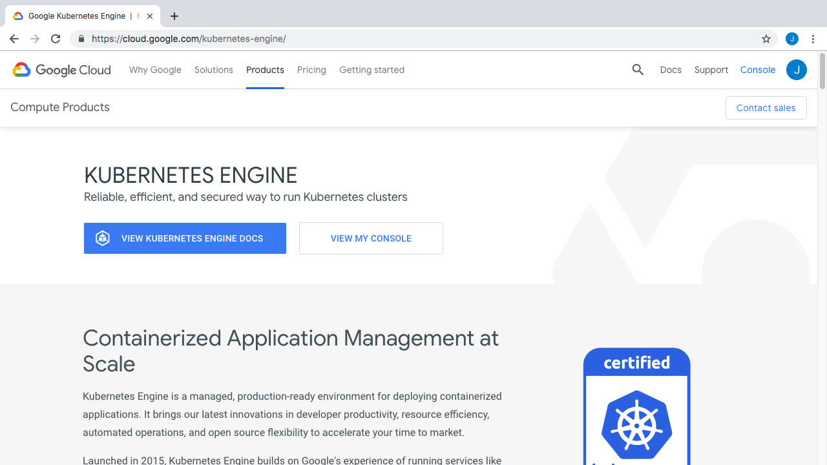Open Google account avatar in site header
Image resolution: width=827 pixels, height=465 pixels.
[797, 70]
